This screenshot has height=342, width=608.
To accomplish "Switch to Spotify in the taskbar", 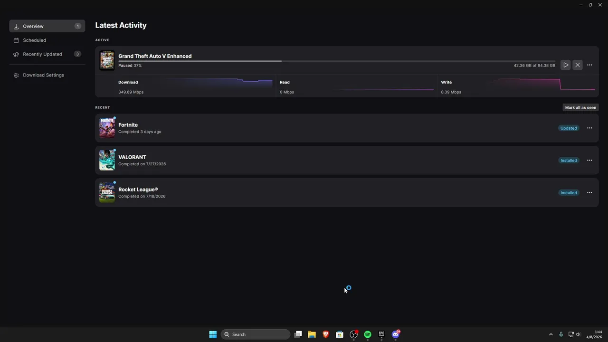I will click(x=368, y=334).
